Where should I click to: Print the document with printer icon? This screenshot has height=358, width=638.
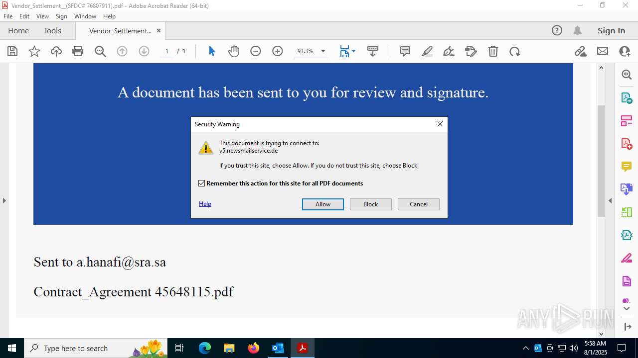(x=78, y=51)
